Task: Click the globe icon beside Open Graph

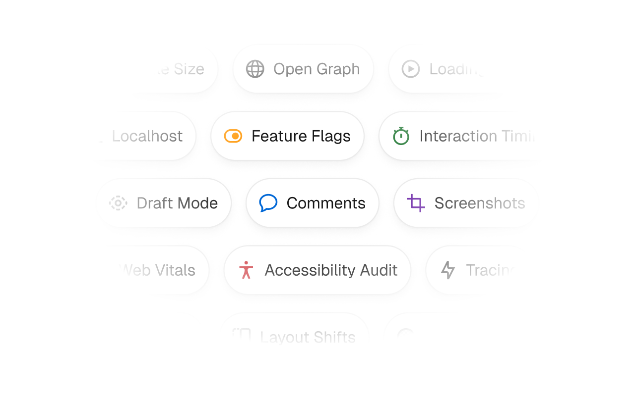Action: coord(255,69)
